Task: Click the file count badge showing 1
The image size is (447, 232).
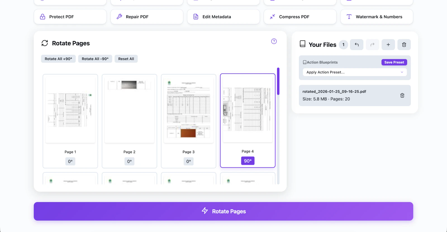Action: (x=343, y=45)
